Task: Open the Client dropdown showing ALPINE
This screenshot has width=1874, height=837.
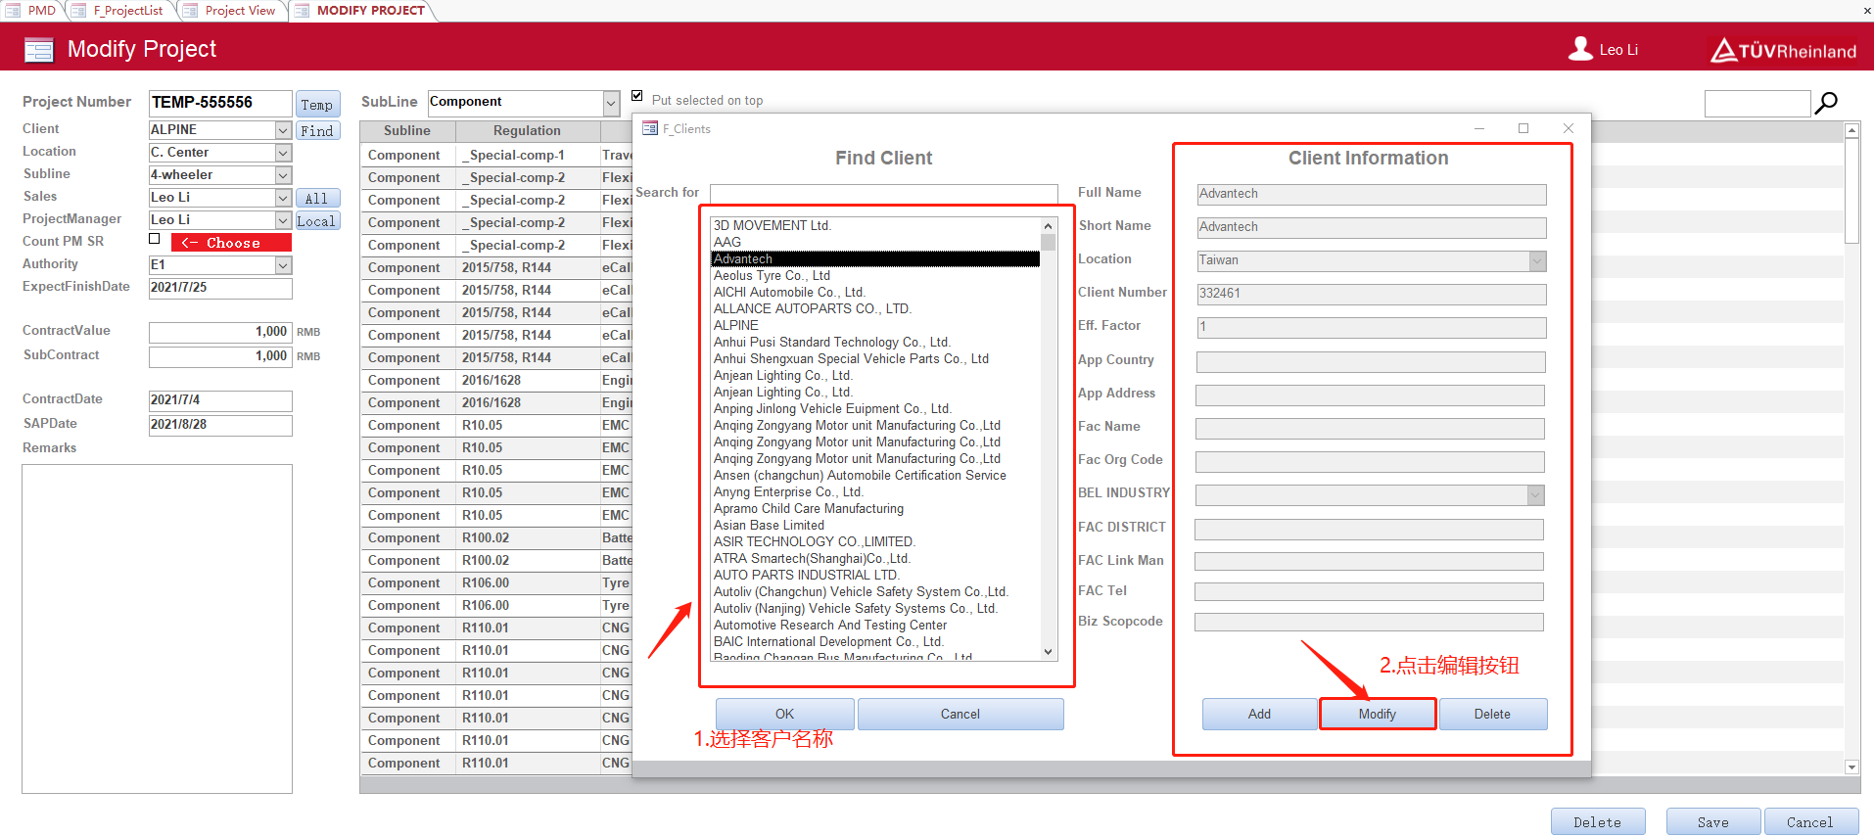Action: pyautogui.click(x=283, y=130)
